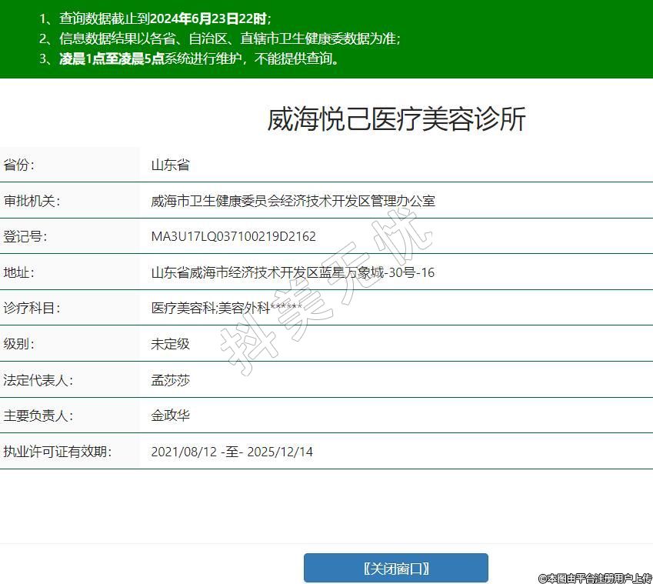This screenshot has width=653, height=584.
Task: Click the 执业许可证有效期 field label
Action: tap(57, 452)
